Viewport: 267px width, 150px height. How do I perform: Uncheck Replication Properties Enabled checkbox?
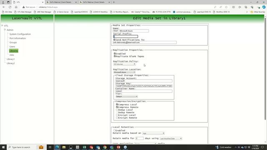coord(115,54)
